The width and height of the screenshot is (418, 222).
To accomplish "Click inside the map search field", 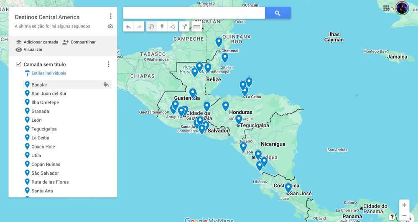I will (x=194, y=13).
